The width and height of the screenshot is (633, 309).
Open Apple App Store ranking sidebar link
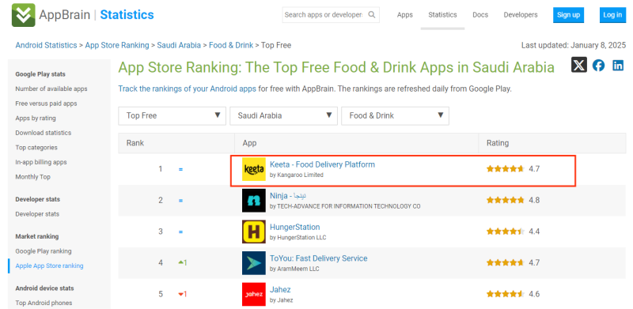click(49, 266)
